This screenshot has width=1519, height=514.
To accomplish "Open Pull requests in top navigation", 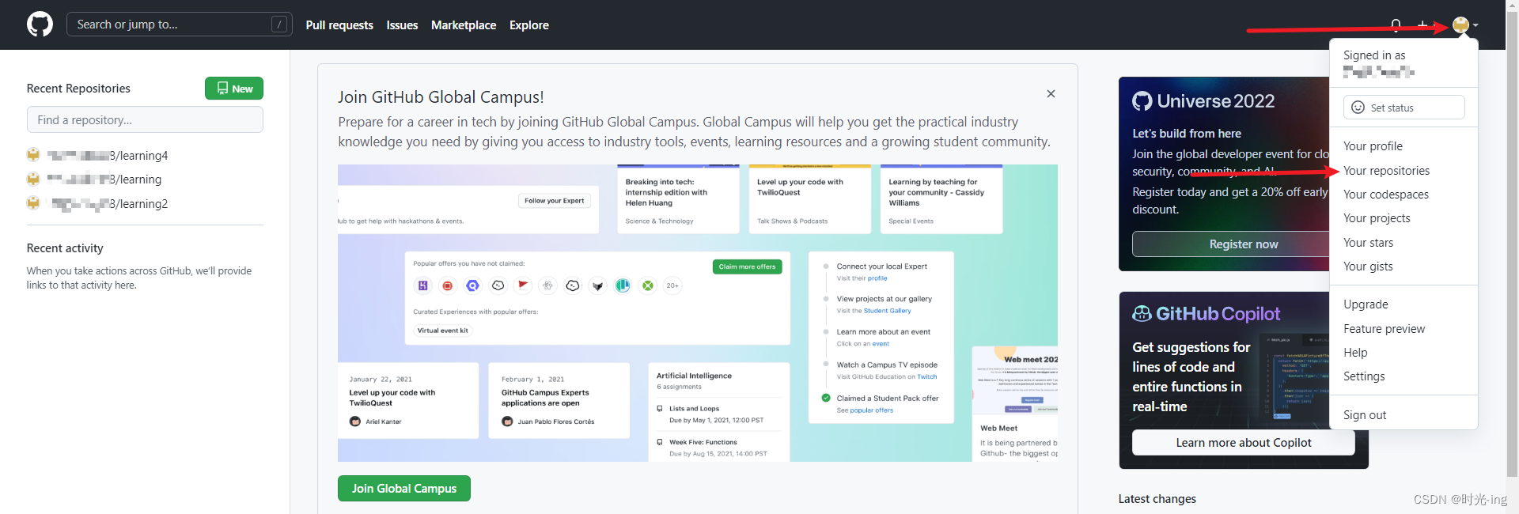I will pos(339,25).
